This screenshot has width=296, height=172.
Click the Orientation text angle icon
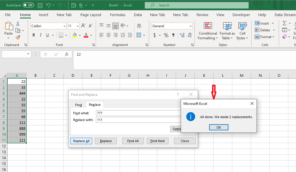tap(123, 25)
